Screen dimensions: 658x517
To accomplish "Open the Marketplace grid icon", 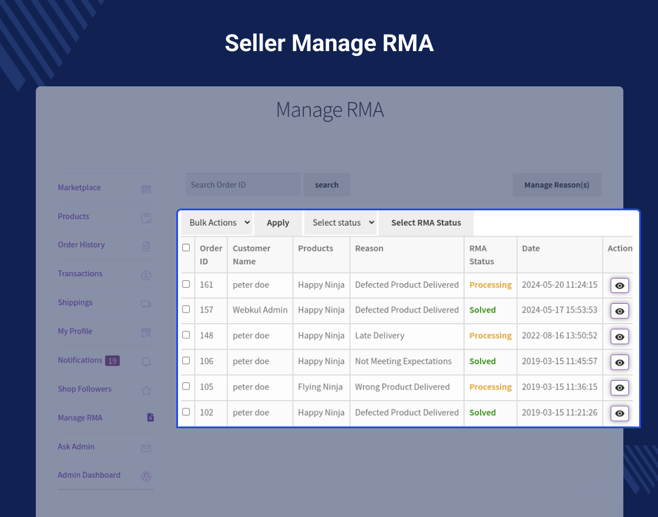I will coord(146,189).
